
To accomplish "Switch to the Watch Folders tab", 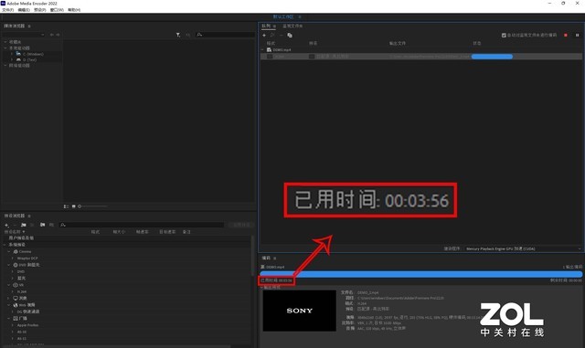I will point(292,26).
